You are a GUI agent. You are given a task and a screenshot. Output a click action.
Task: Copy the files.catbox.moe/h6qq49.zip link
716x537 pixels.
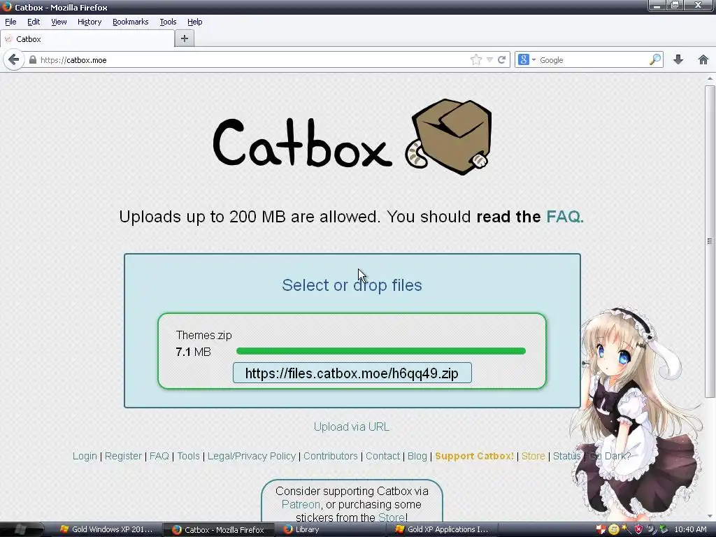click(x=352, y=373)
